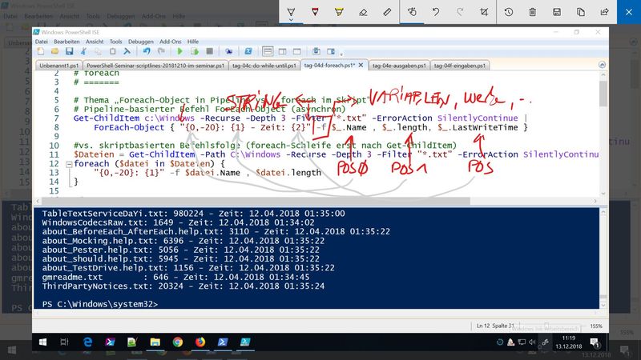Share the sketch with the share icon
This screenshot has height=360, width=641.
pos(605,12)
